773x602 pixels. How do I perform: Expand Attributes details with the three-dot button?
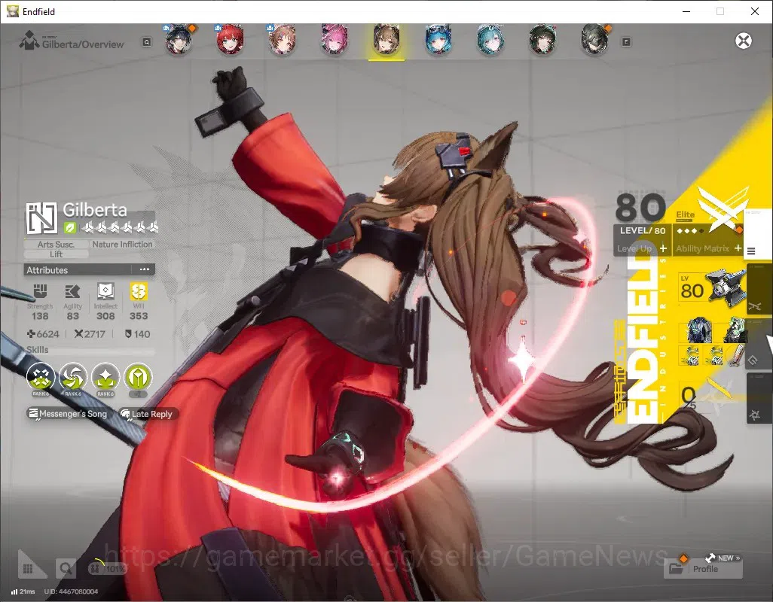tap(144, 269)
